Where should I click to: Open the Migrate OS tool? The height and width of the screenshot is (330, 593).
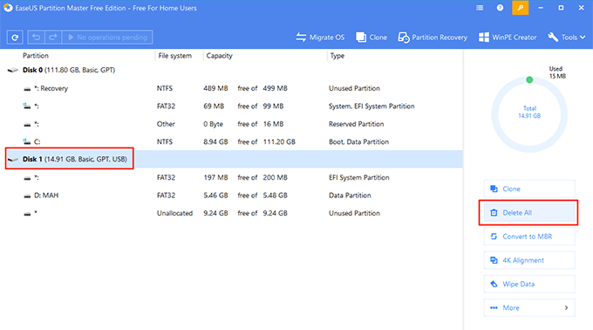[320, 37]
